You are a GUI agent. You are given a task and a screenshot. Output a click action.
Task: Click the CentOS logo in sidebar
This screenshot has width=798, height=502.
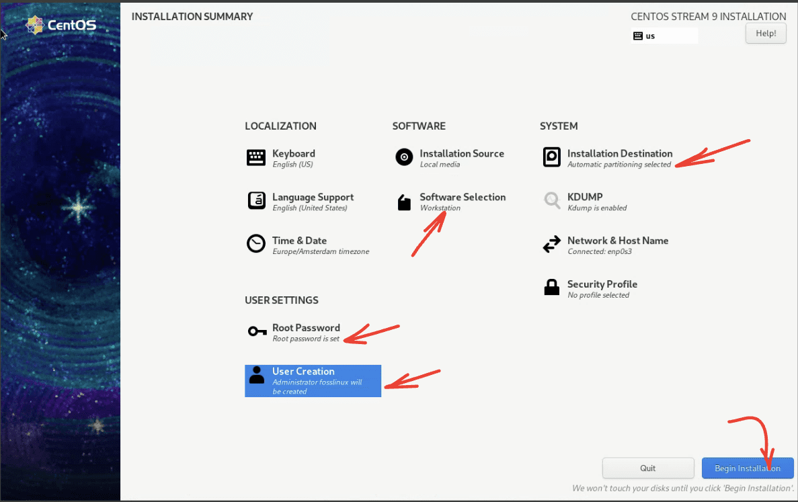click(61, 24)
